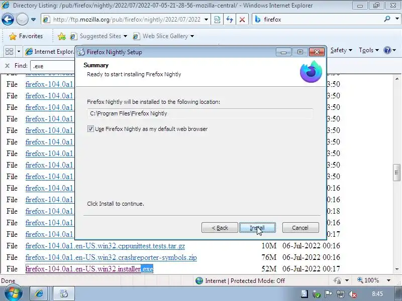402x301 pixels.
Task: Open the status bar icon's dropdown arrow
Action: 347,280
